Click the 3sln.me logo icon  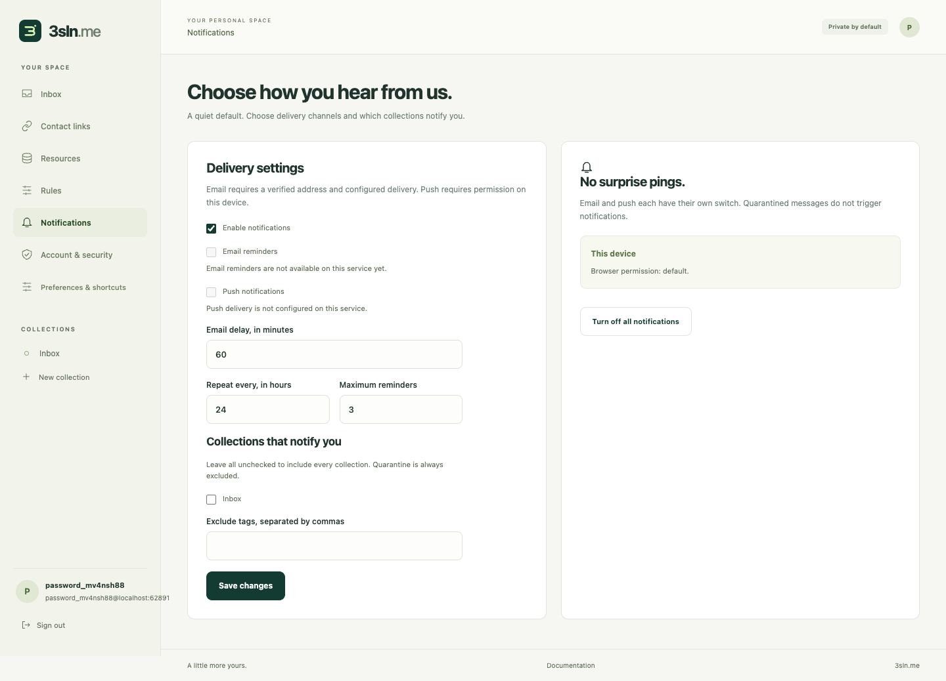coord(30,31)
